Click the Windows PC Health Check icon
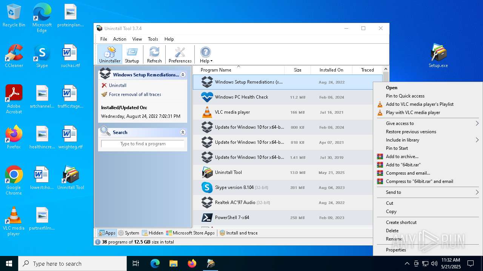 (x=207, y=97)
